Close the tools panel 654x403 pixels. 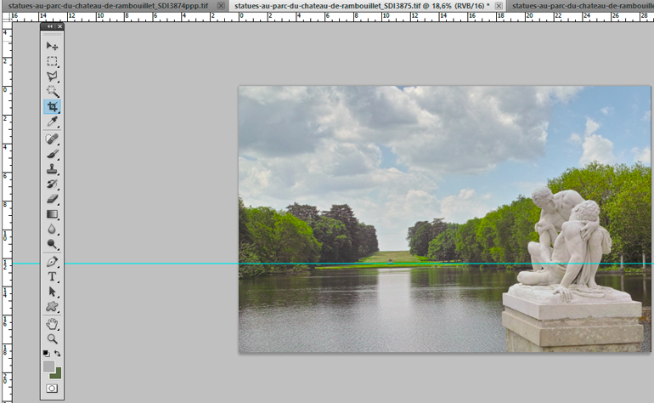[59, 26]
